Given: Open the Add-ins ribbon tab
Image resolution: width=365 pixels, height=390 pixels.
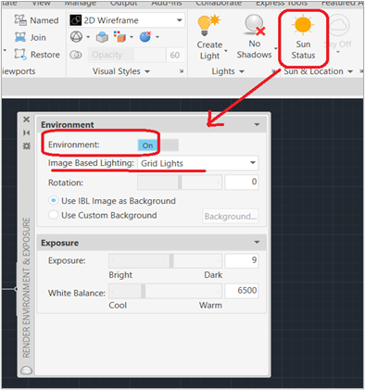Looking at the screenshot, I should 167,3.
